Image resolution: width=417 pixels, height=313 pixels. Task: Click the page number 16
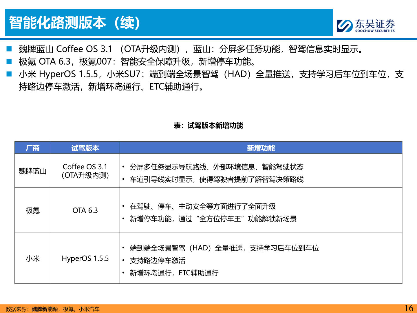tap(409, 308)
